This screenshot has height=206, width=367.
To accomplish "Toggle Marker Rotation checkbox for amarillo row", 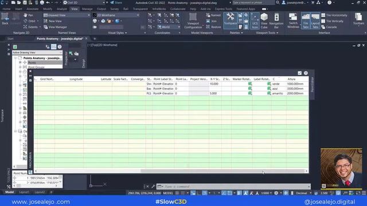I will tap(250, 93).
